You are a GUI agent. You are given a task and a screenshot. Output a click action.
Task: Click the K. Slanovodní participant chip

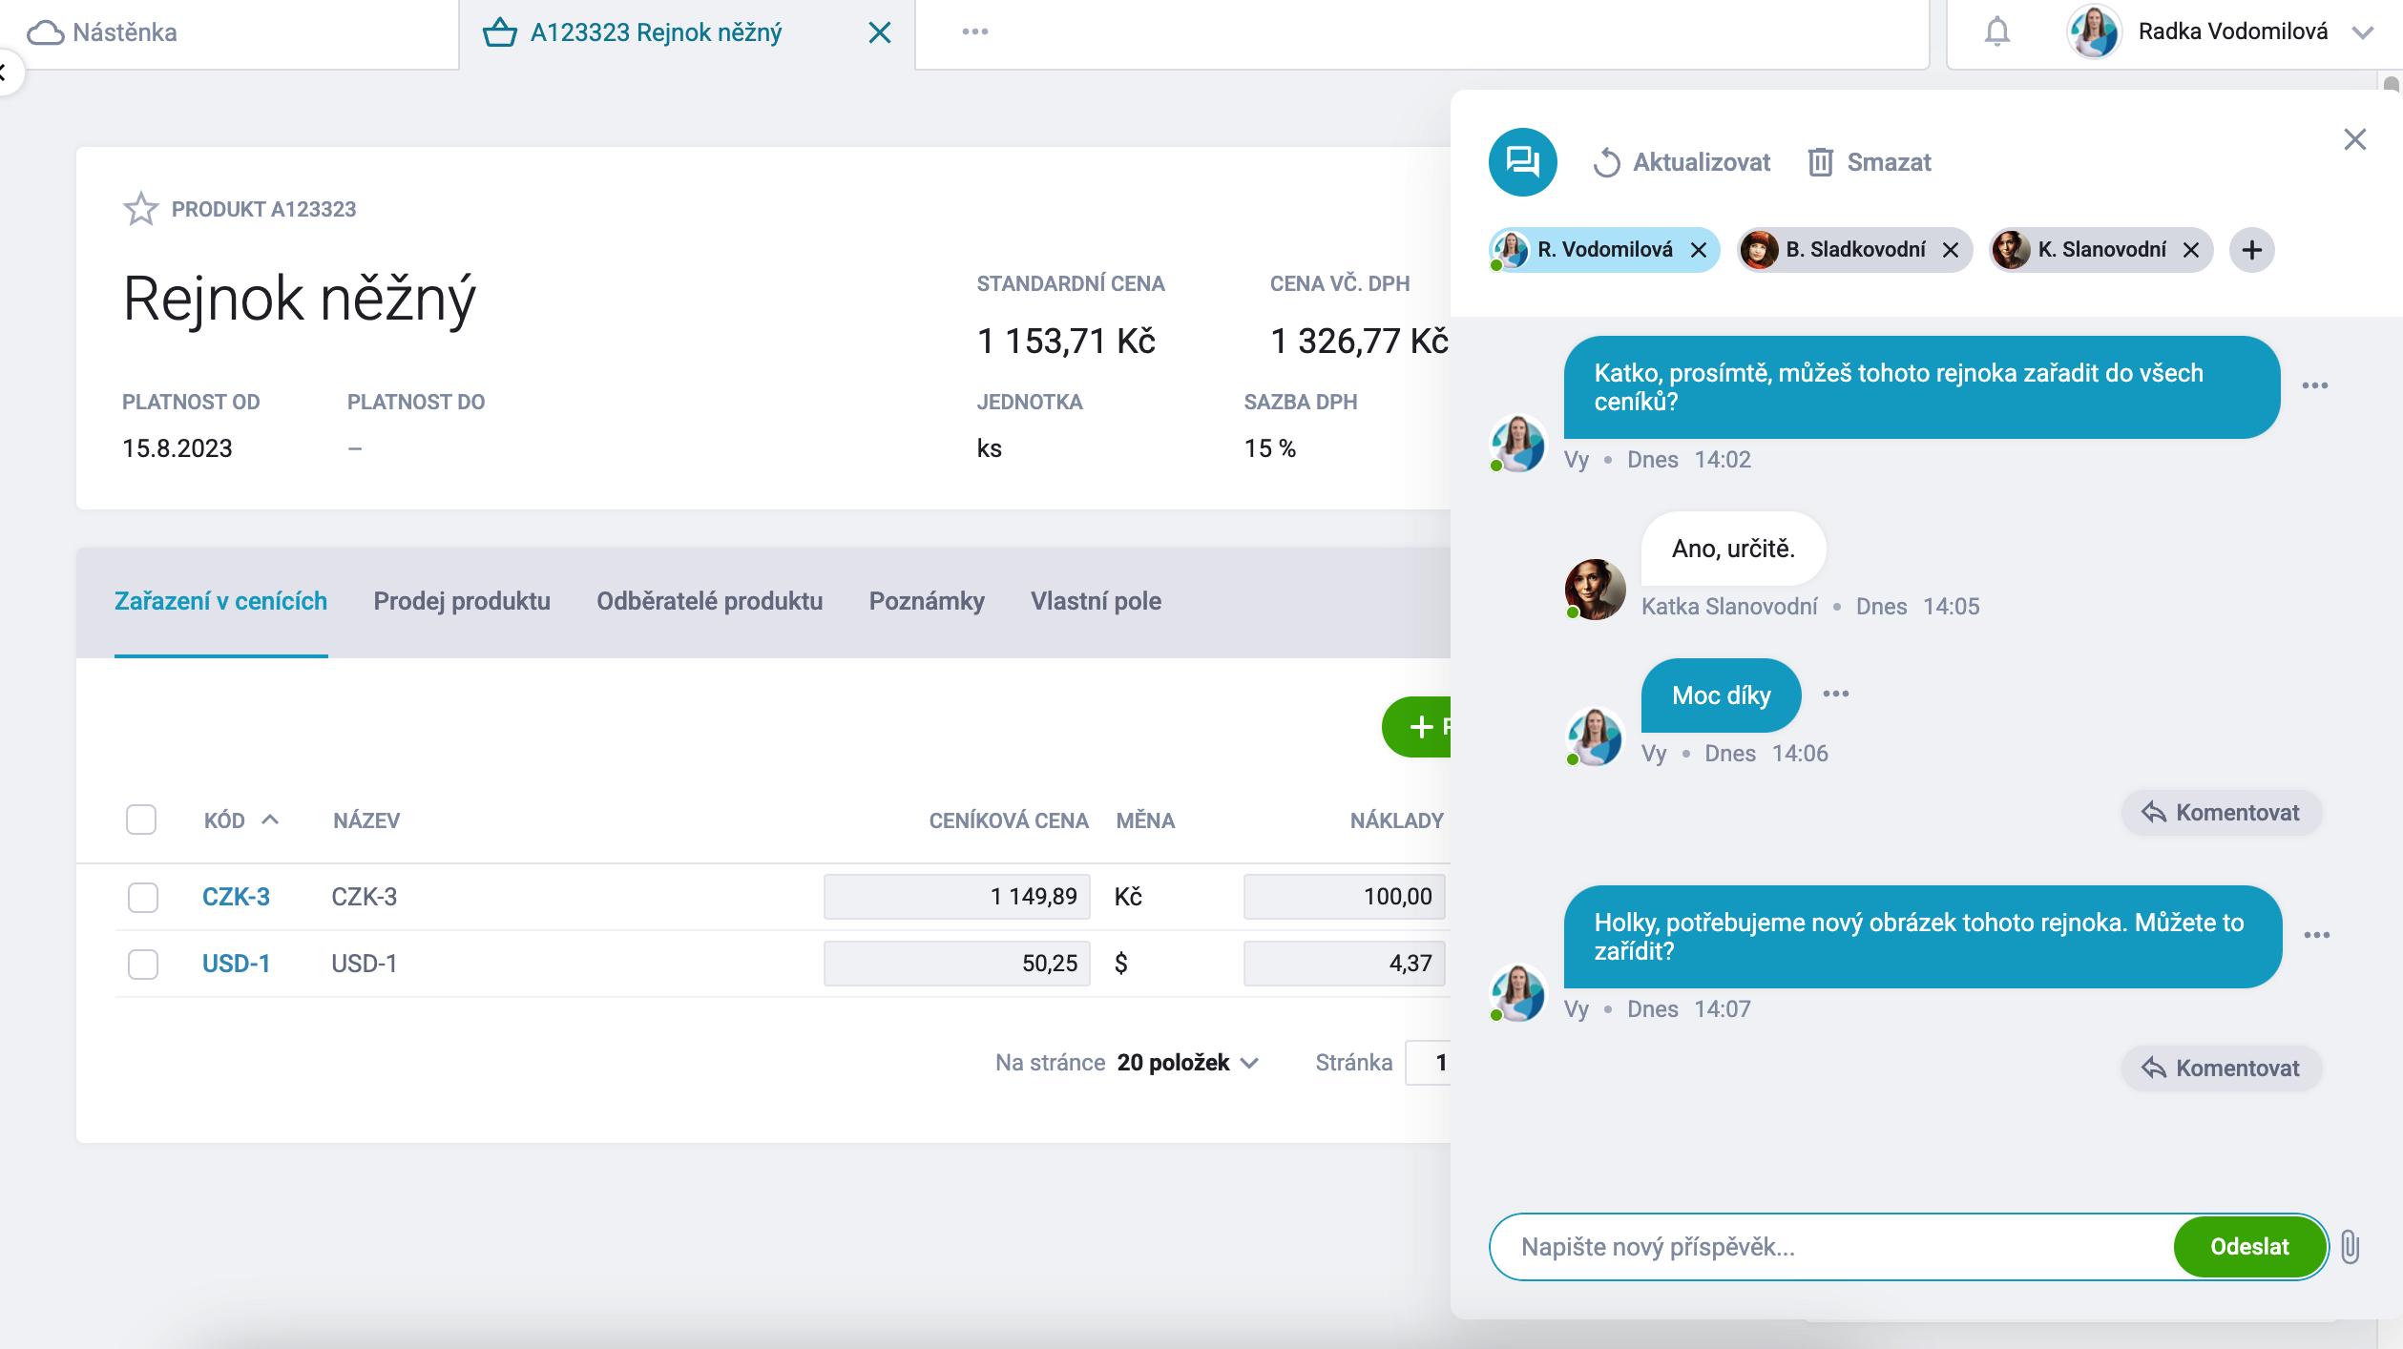point(2100,250)
